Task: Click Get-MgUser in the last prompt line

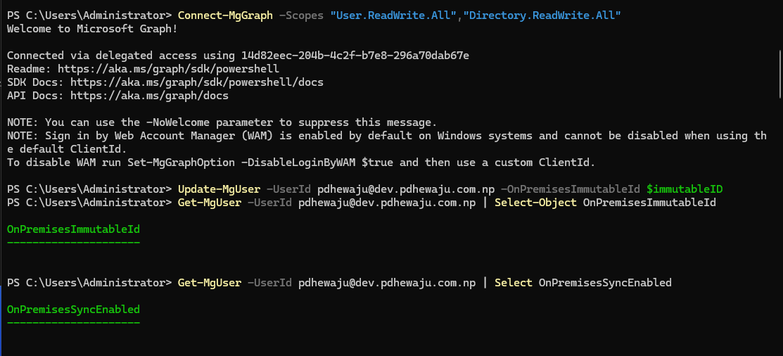Action: click(x=209, y=283)
